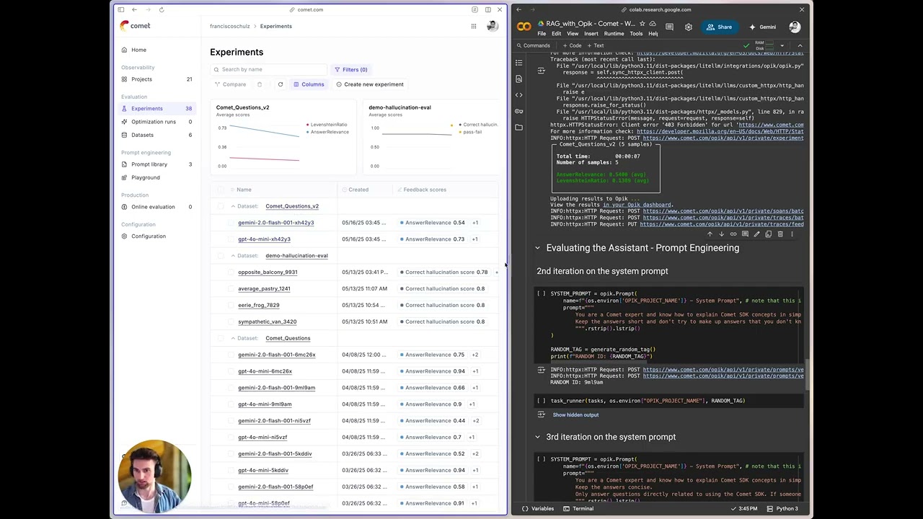
Task: Open Google account avatar in Colab
Action: [795, 27]
